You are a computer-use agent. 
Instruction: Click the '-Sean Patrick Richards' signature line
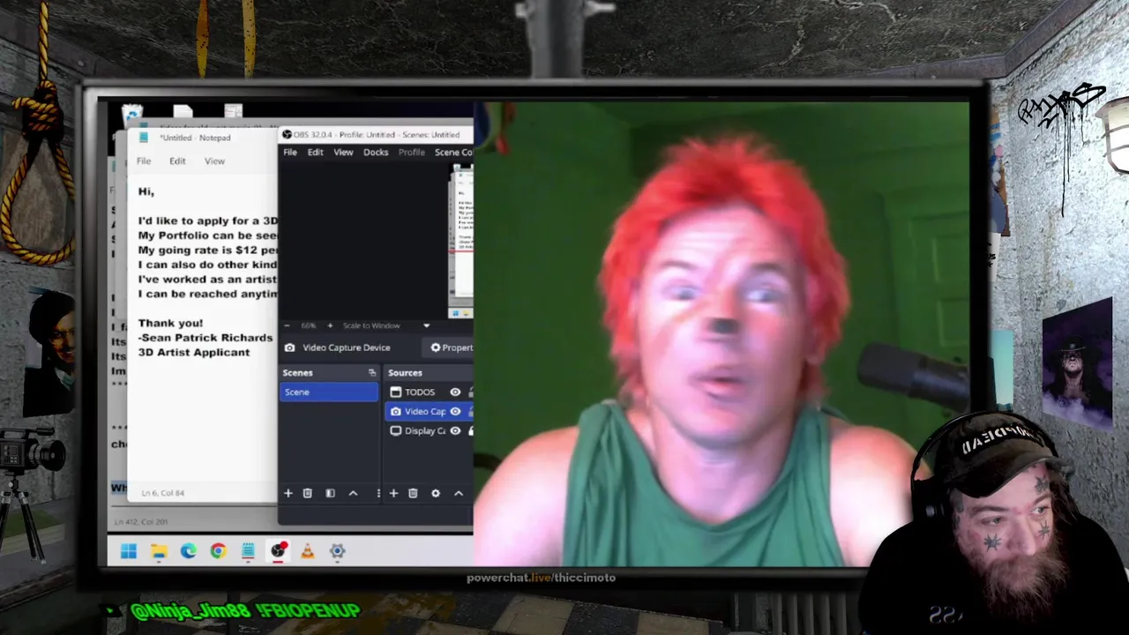(206, 338)
